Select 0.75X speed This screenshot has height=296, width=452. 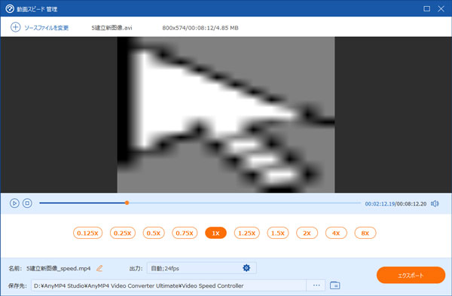click(x=185, y=233)
